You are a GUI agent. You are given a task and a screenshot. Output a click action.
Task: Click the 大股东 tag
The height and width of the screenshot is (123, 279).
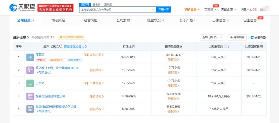click(41, 60)
